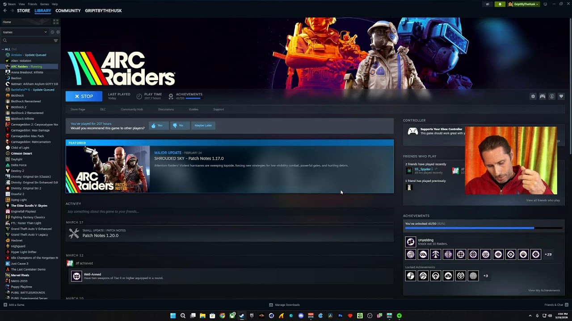Open the game settings gear icon
The image size is (572, 321).
tap(533, 96)
